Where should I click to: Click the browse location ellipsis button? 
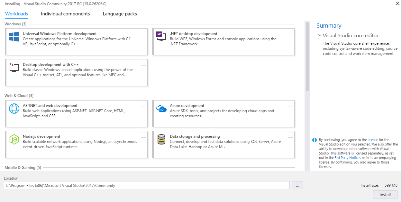[x=297, y=185]
